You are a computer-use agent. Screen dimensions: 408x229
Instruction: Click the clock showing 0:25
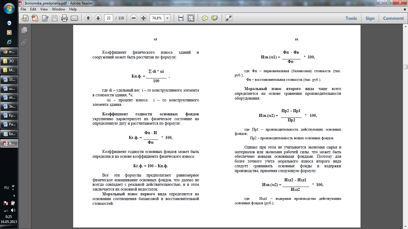(9, 217)
